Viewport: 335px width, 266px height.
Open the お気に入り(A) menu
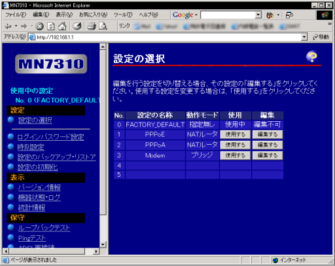click(x=93, y=15)
